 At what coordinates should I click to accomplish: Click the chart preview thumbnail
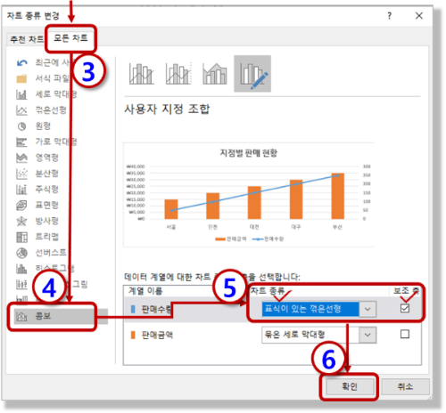click(249, 195)
